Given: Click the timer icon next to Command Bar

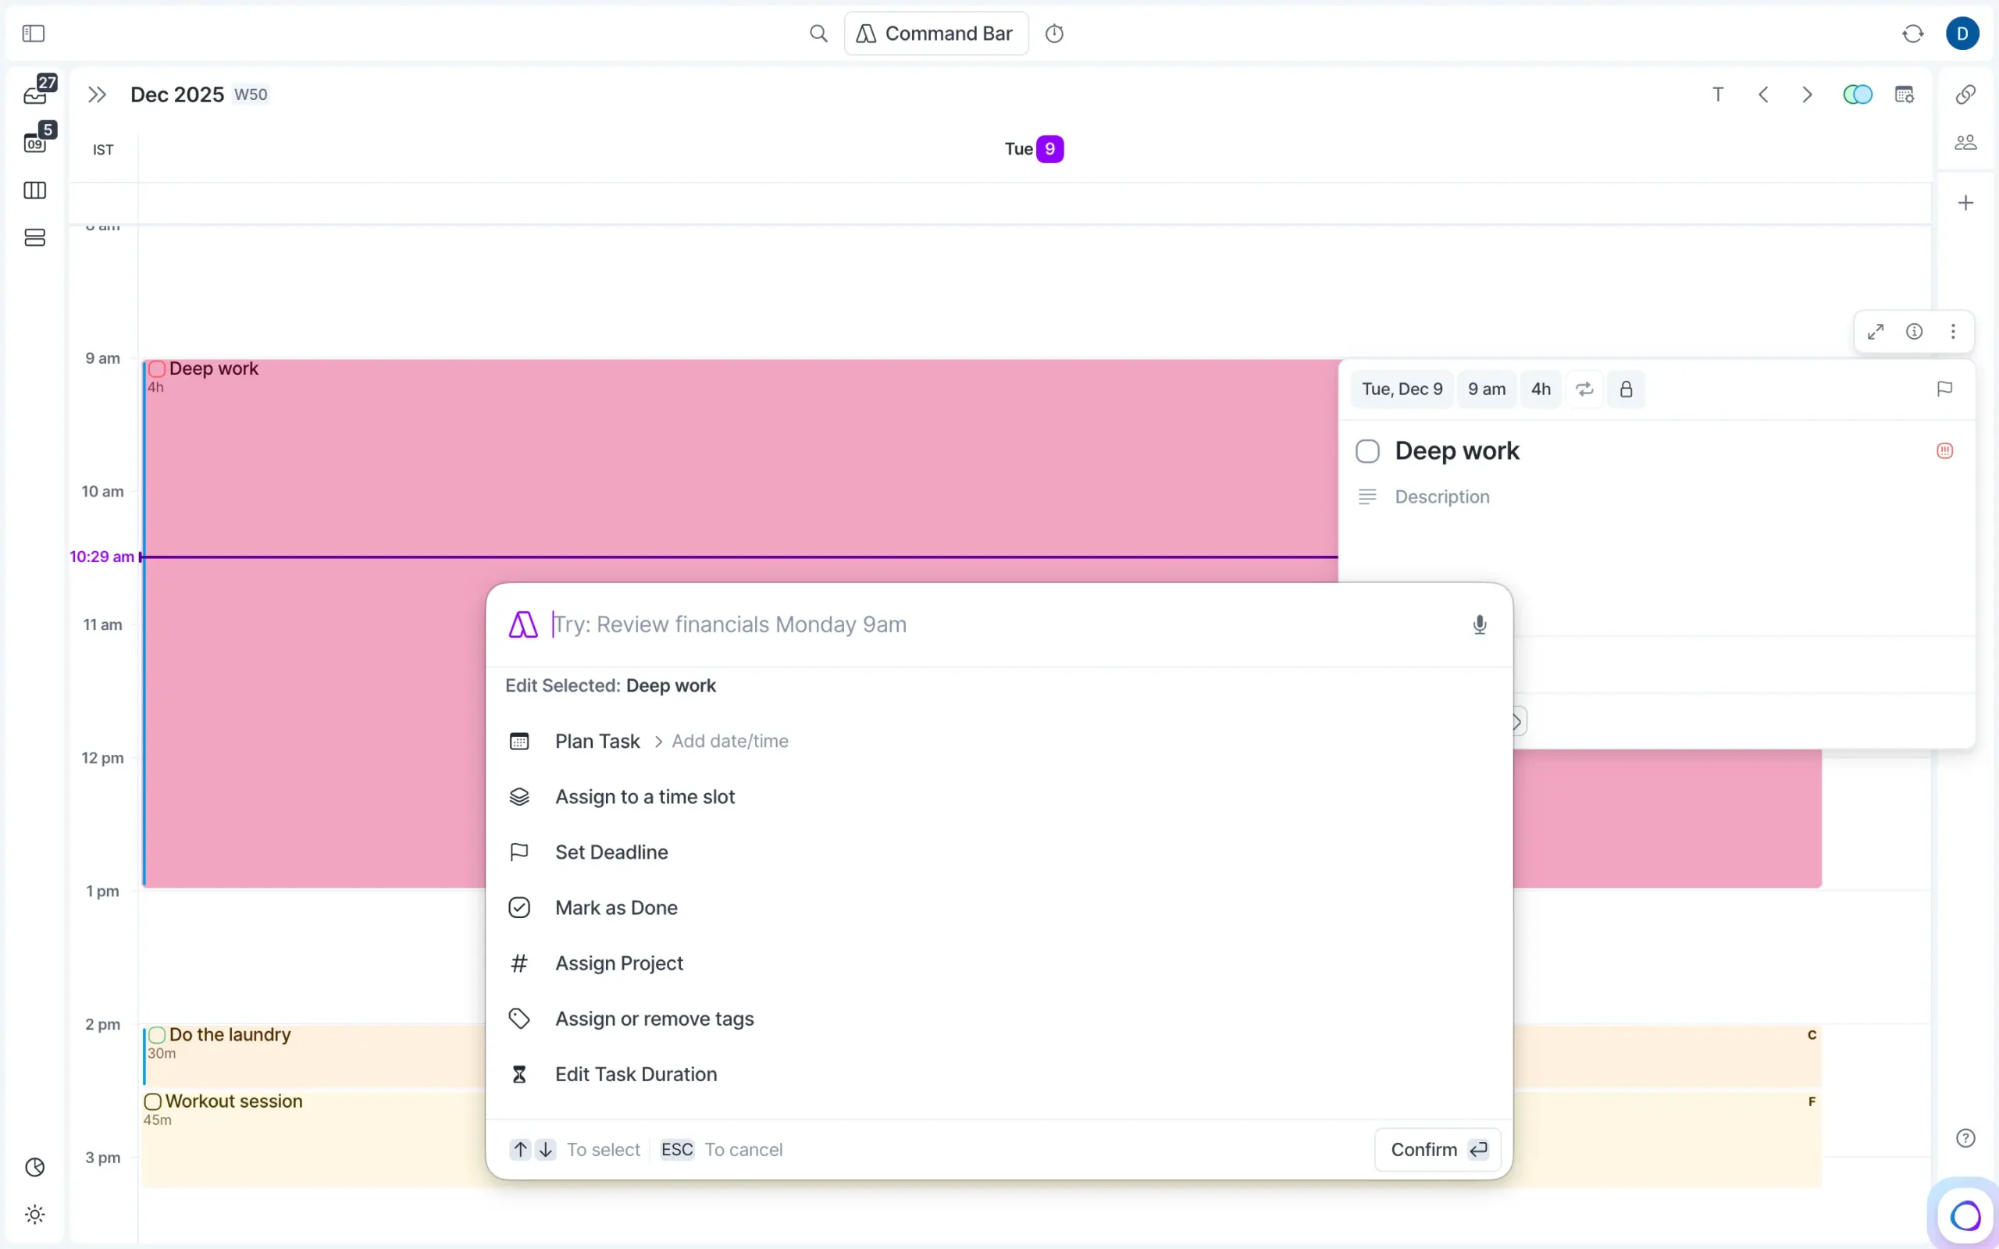Looking at the screenshot, I should pos(1054,34).
